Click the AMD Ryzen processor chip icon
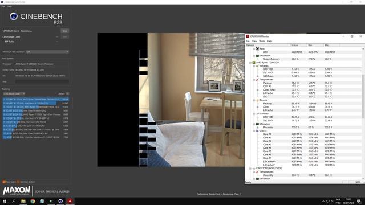The image size is (365, 205). (x=254, y=63)
